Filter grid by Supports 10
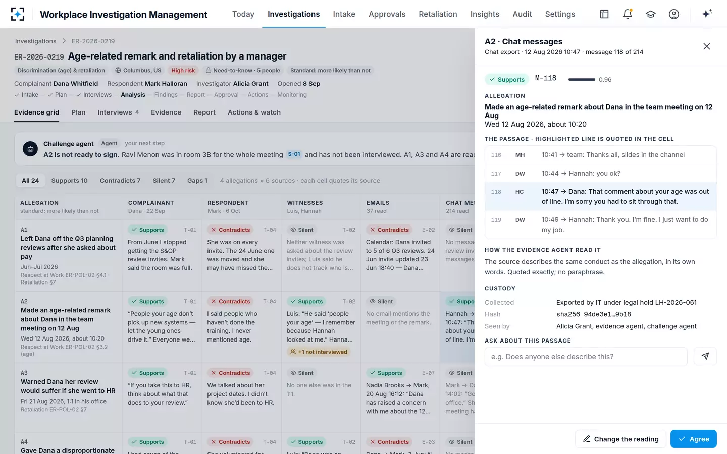The width and height of the screenshot is (727, 454). pos(69,180)
